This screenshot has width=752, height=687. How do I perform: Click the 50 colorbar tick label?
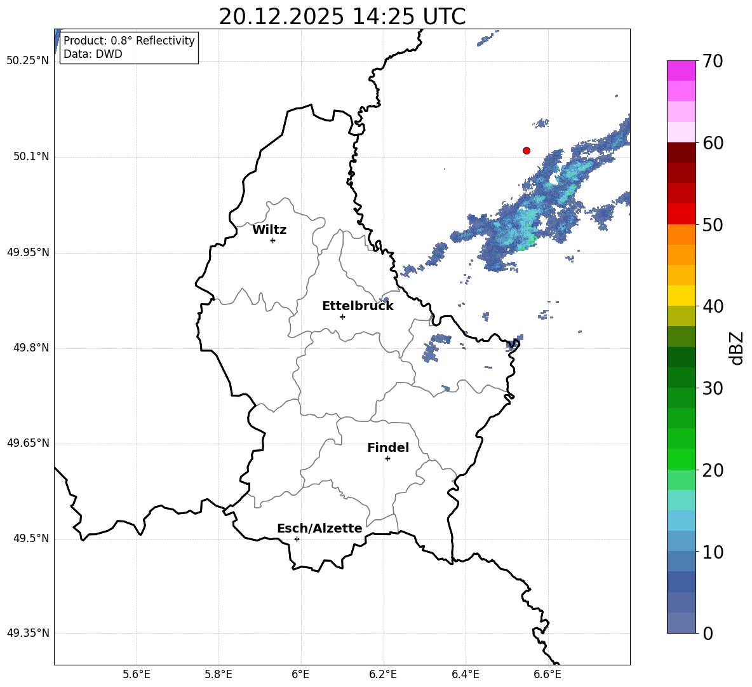[x=713, y=224]
